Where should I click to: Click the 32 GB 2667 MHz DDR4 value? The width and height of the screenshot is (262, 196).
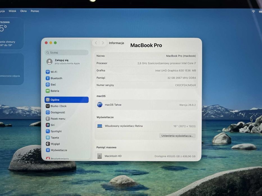[x=181, y=78]
